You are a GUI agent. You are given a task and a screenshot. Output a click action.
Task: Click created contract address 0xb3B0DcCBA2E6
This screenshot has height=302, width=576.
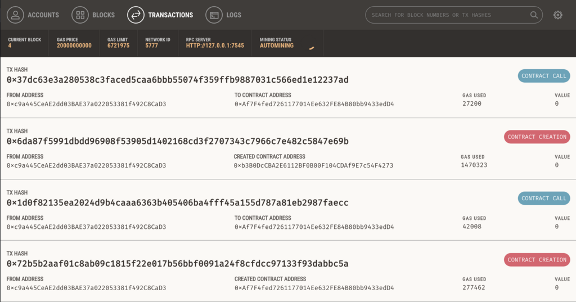pos(313,165)
